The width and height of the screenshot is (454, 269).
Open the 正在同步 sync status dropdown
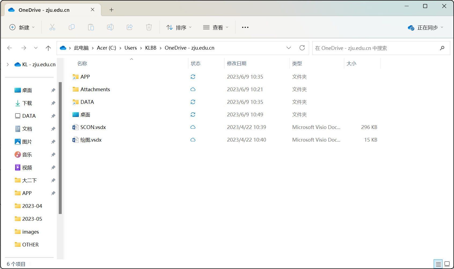click(x=426, y=28)
